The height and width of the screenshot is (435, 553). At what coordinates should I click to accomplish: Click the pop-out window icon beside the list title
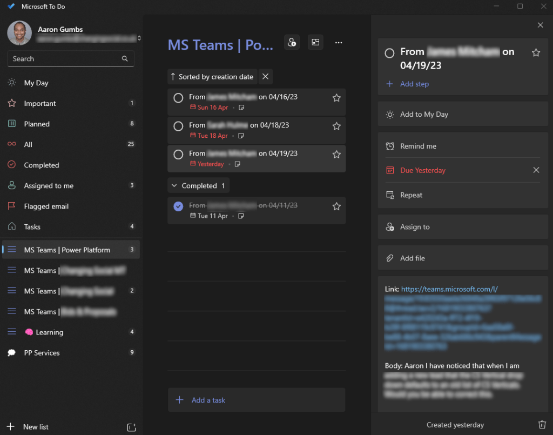(315, 42)
